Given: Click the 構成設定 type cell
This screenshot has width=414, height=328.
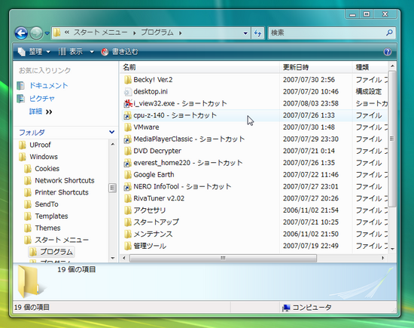Looking at the screenshot, I should pyautogui.click(x=369, y=91).
